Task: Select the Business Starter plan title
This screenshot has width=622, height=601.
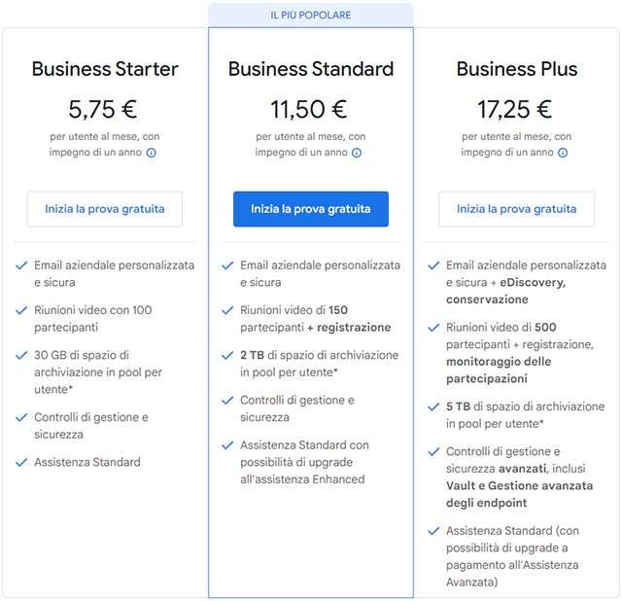Action: point(105,69)
